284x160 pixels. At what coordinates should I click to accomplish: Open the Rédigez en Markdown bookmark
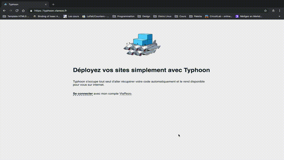(249, 16)
